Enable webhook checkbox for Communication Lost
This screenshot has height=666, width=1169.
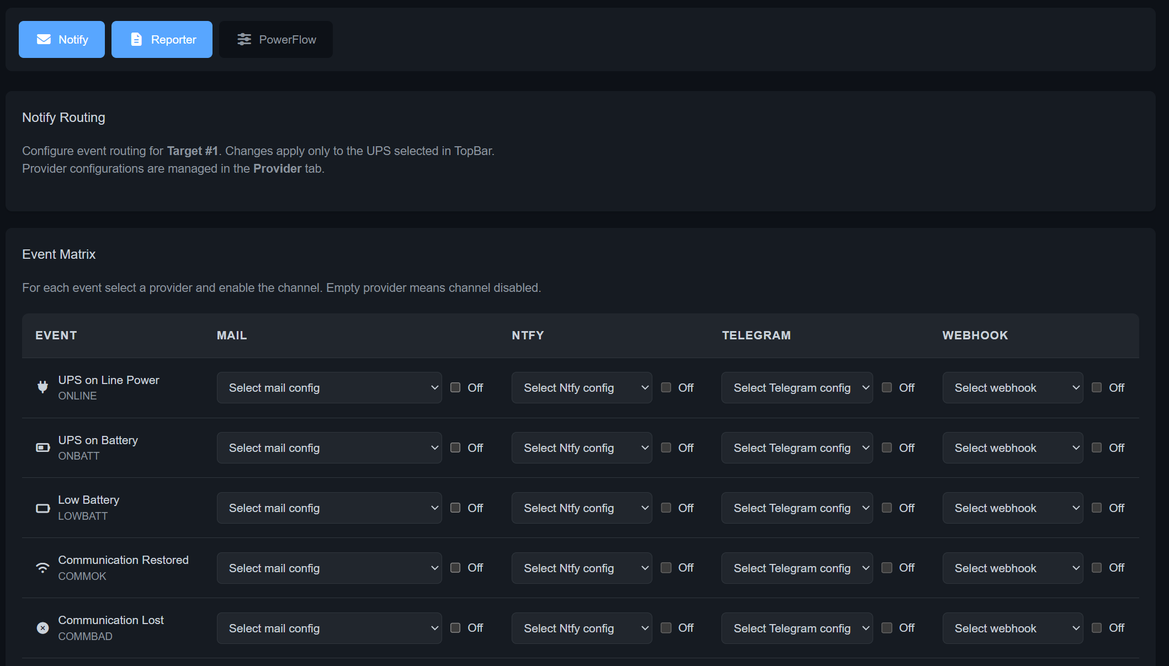click(1097, 627)
